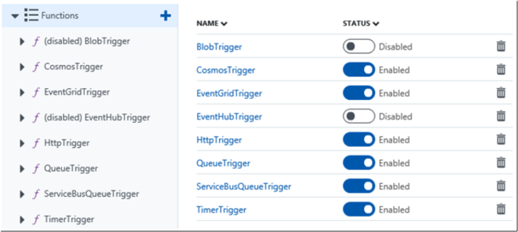Add a new function with plus icon
The width and height of the screenshot is (518, 232).
pyautogui.click(x=165, y=16)
